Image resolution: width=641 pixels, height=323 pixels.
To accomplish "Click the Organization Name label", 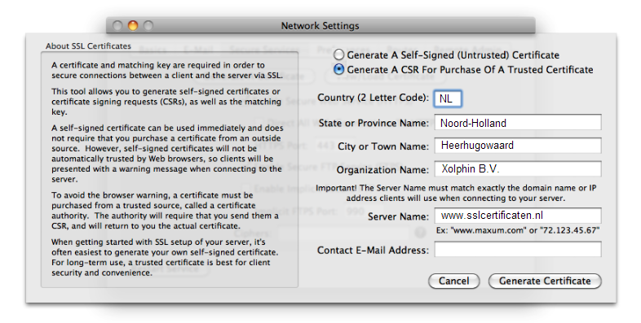I will (382, 170).
